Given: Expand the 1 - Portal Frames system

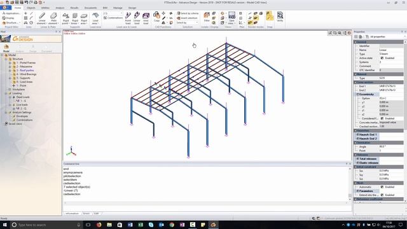Looking at the screenshot, I should coord(10,63).
